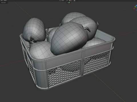137x102 pixels.
Task: Click the green Y axis gizmo dot
Action: pyautogui.click(x=135, y=7)
